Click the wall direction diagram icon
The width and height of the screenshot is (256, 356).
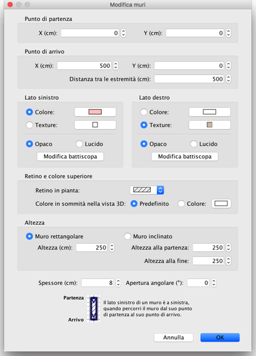(x=94, y=309)
